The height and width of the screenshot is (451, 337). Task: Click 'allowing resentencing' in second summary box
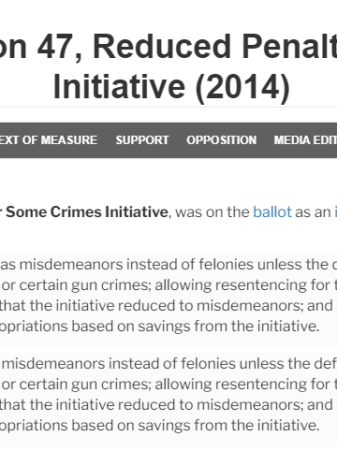230,385
